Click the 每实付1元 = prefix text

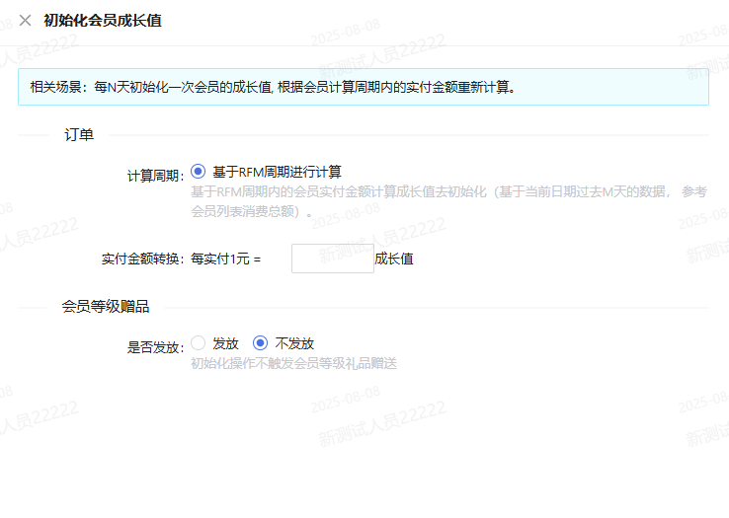(225, 259)
